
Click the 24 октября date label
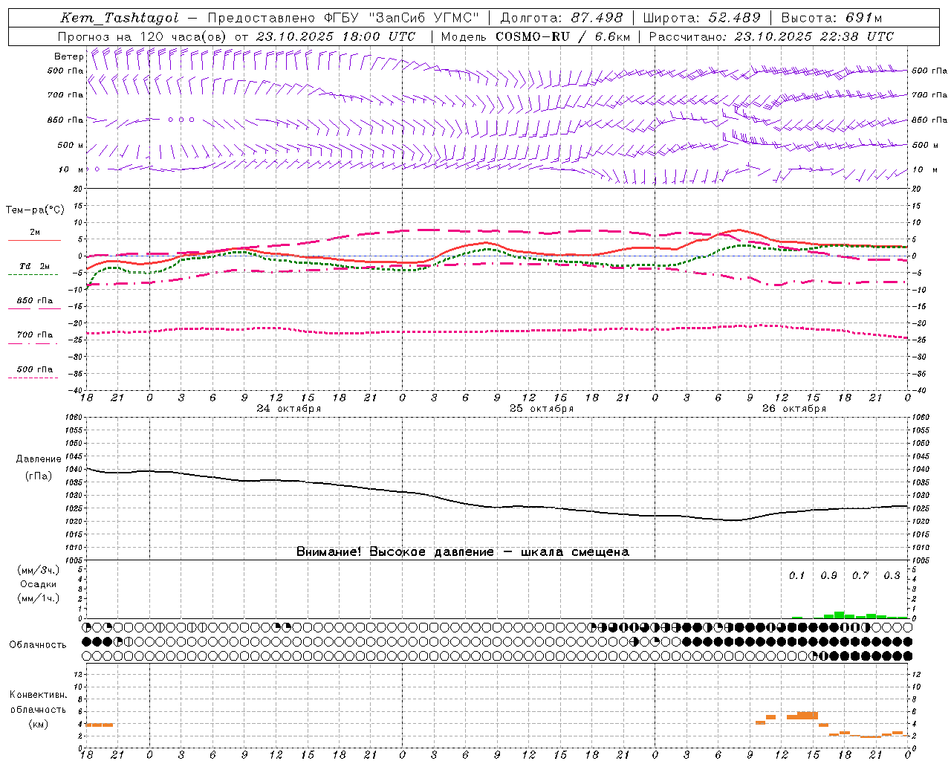[289, 409]
